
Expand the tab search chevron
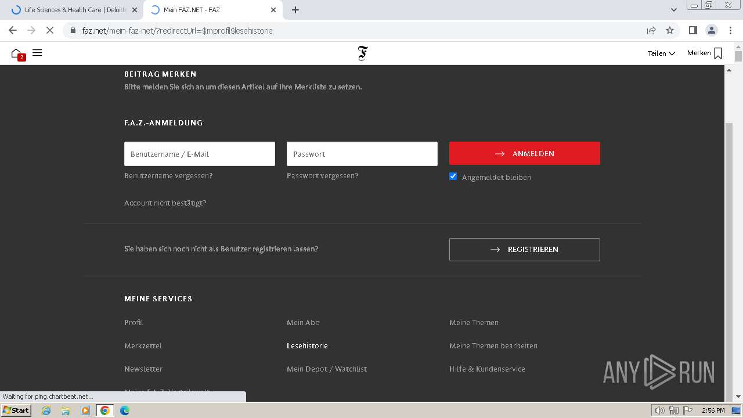coord(673,10)
